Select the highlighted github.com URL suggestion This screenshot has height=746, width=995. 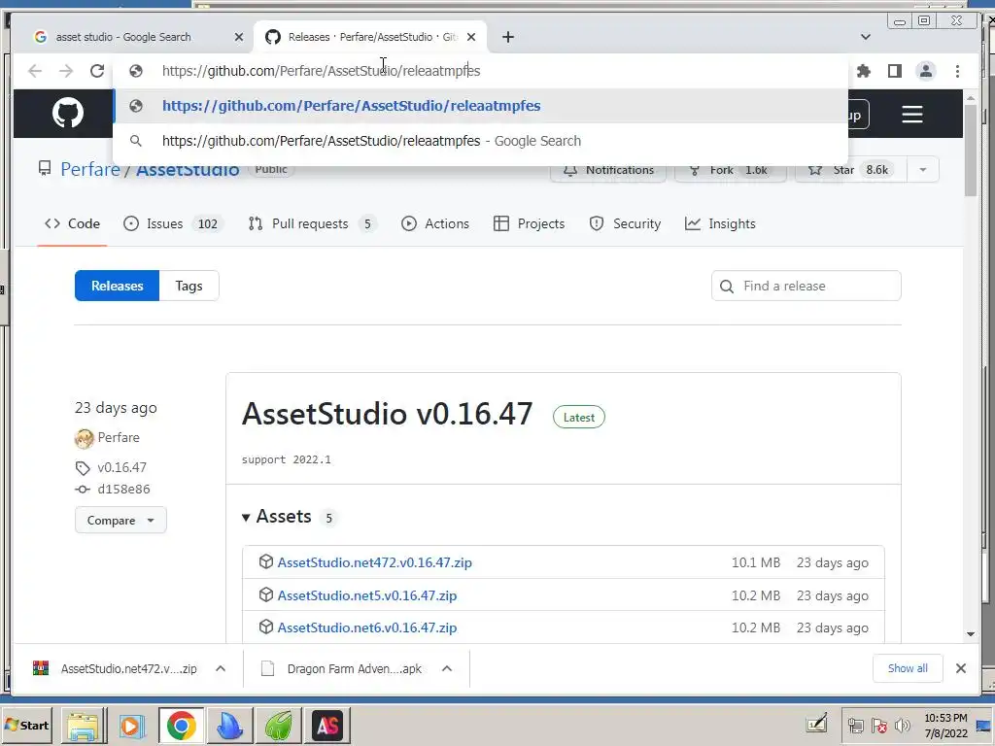pos(480,106)
